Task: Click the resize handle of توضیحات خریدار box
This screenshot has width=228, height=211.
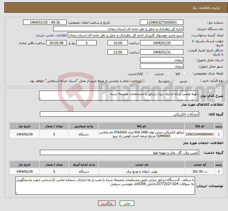Action: 17,193
